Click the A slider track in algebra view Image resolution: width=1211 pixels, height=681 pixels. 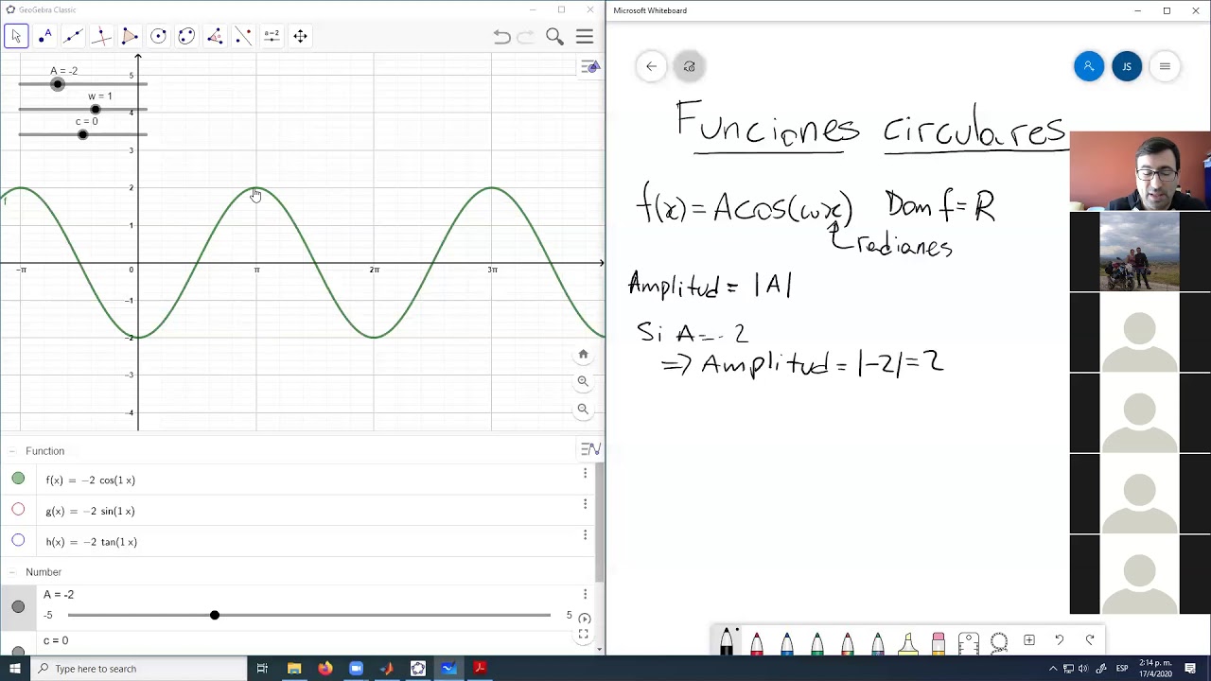[x=309, y=616]
